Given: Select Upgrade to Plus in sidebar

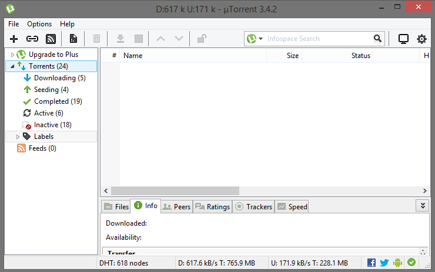Looking at the screenshot, I should click(x=53, y=55).
